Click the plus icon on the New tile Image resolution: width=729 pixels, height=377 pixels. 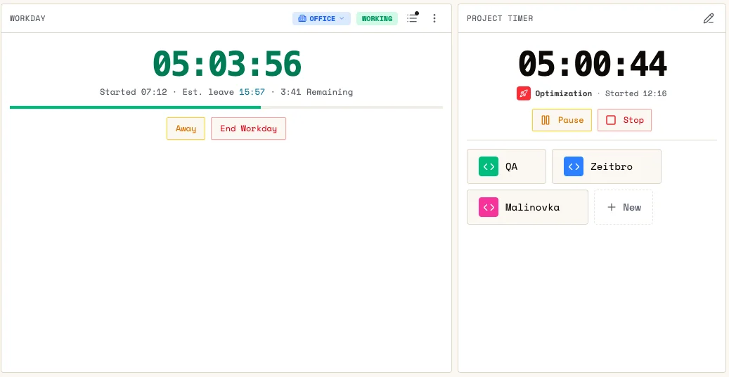point(612,207)
